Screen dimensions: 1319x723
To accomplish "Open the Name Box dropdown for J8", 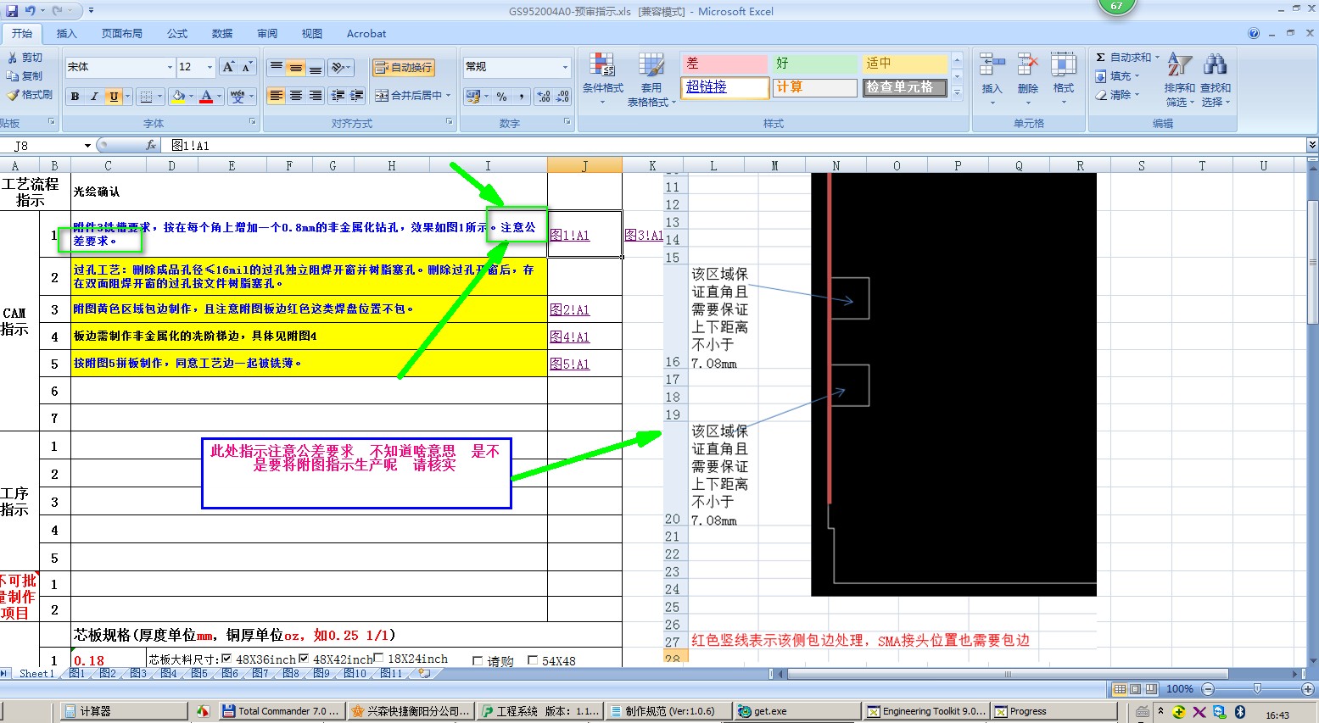I will pyautogui.click(x=87, y=146).
